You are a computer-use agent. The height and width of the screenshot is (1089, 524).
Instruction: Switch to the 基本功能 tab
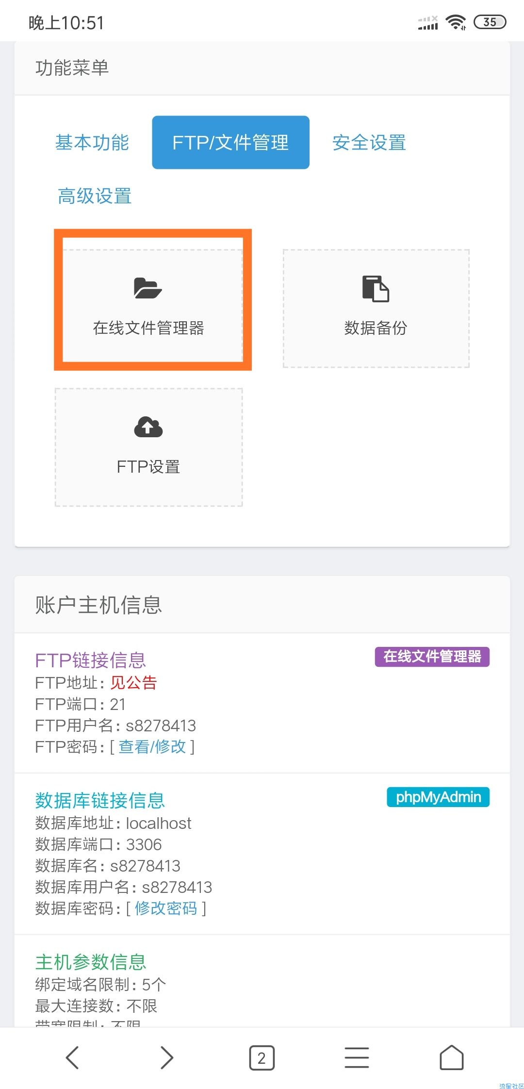(92, 142)
